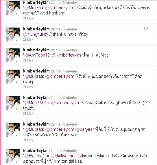
Task: Open the @kittiya_poo mention link
Action: coord(64,156)
